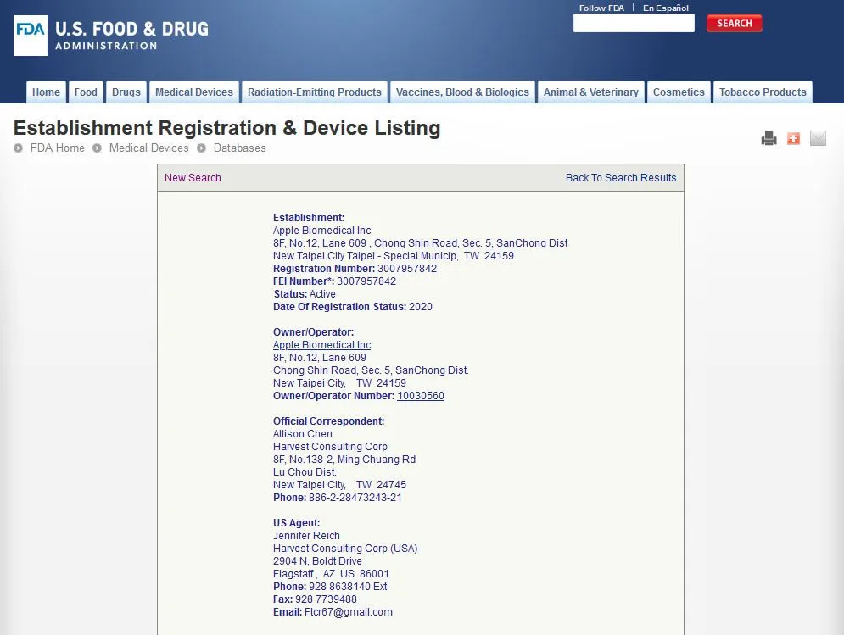Go to the Drugs tab
Image resolution: width=844 pixels, height=635 pixels.
[x=126, y=92]
